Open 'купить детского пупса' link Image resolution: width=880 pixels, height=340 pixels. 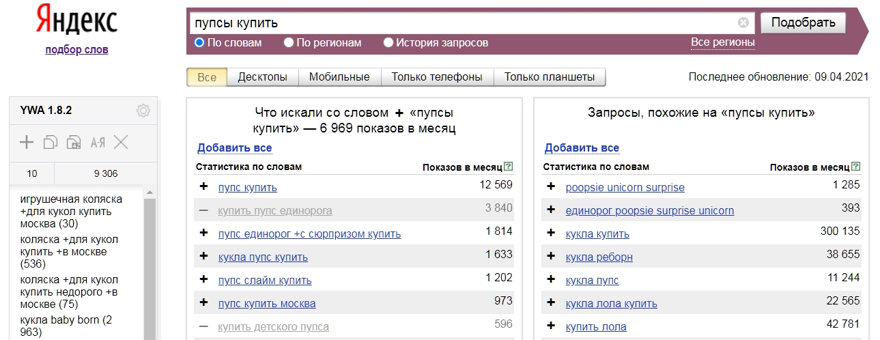[274, 326]
